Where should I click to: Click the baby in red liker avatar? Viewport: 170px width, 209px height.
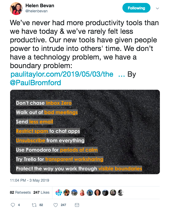[82, 192]
